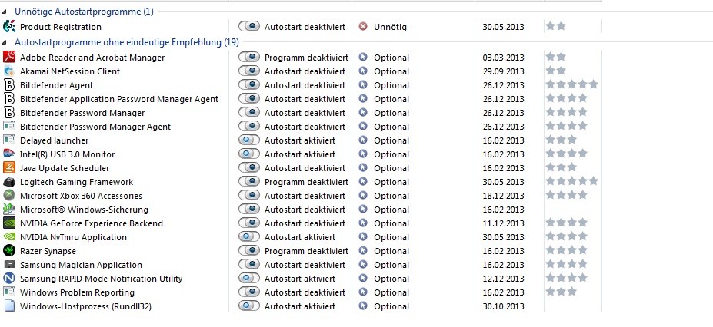Screen dimensions: 713x327
Task: Click the star rating for Bitdefender Password Manager
Action: pos(567,112)
